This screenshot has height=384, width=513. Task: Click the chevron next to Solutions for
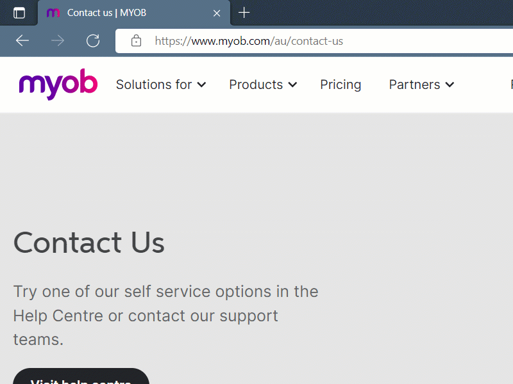pyautogui.click(x=201, y=85)
